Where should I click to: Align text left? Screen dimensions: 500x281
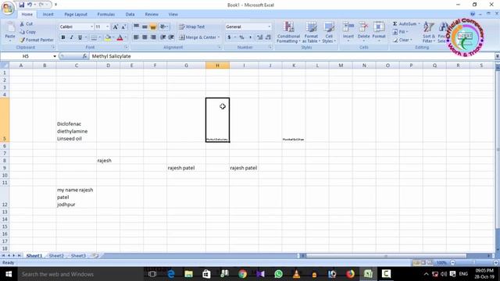(x=136, y=37)
